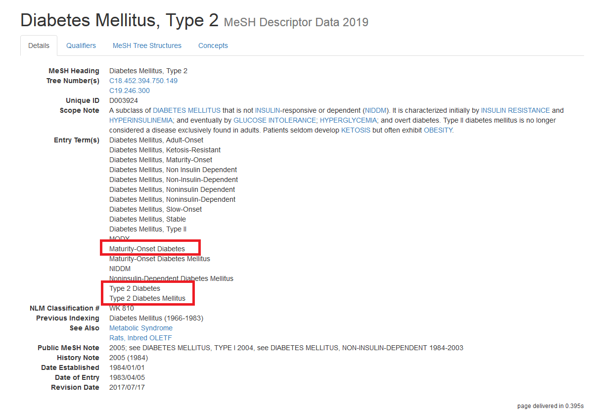The width and height of the screenshot is (589, 411).
Task: Select the Concepts tab
Action: [x=213, y=45]
